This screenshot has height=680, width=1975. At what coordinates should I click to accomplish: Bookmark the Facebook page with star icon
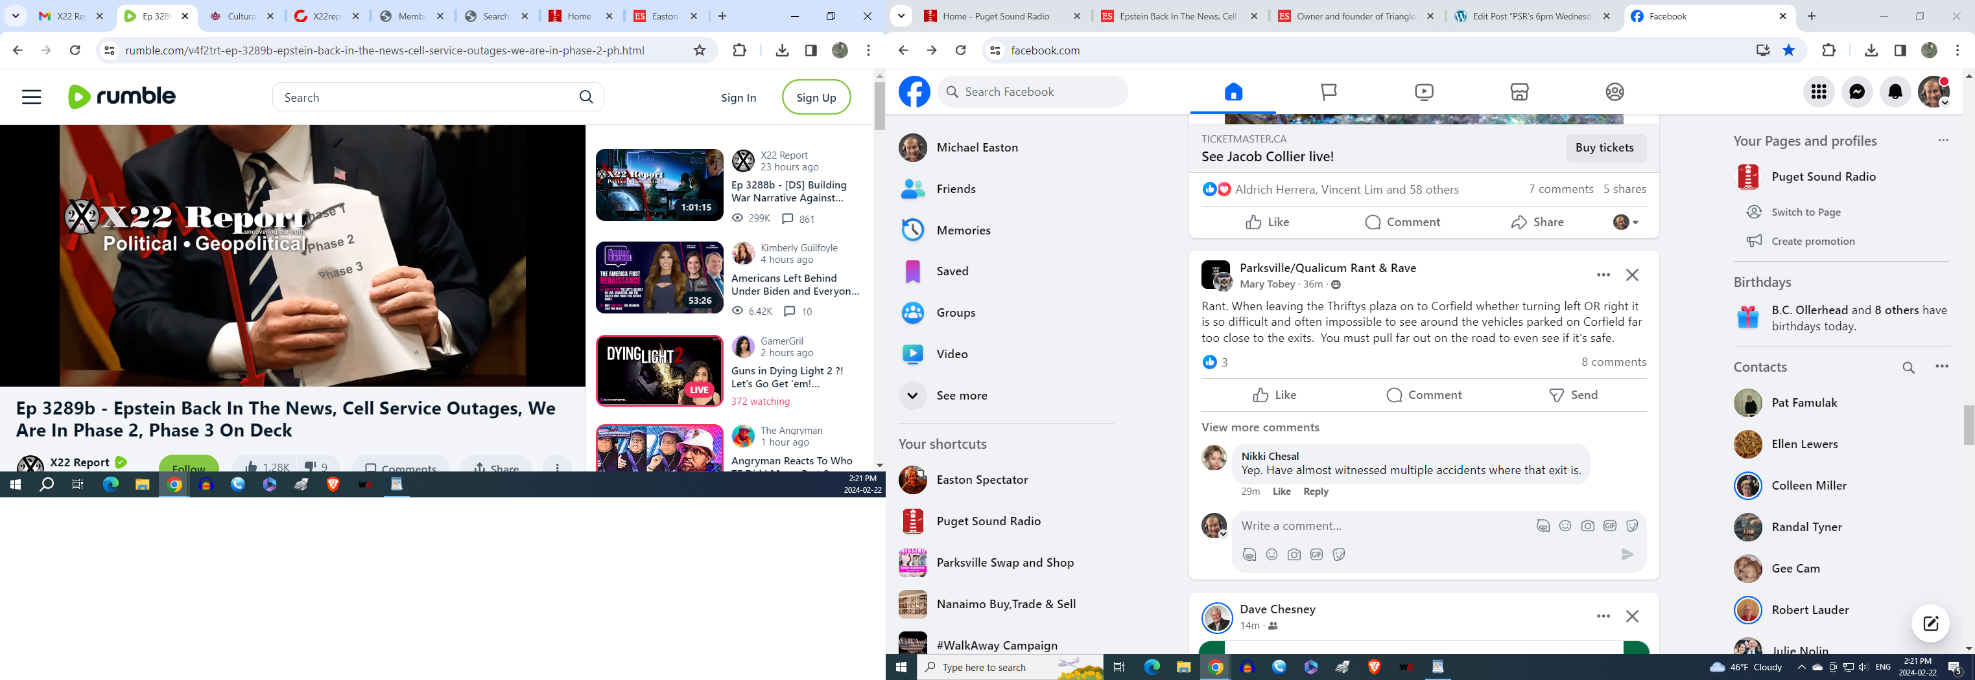(x=1789, y=51)
